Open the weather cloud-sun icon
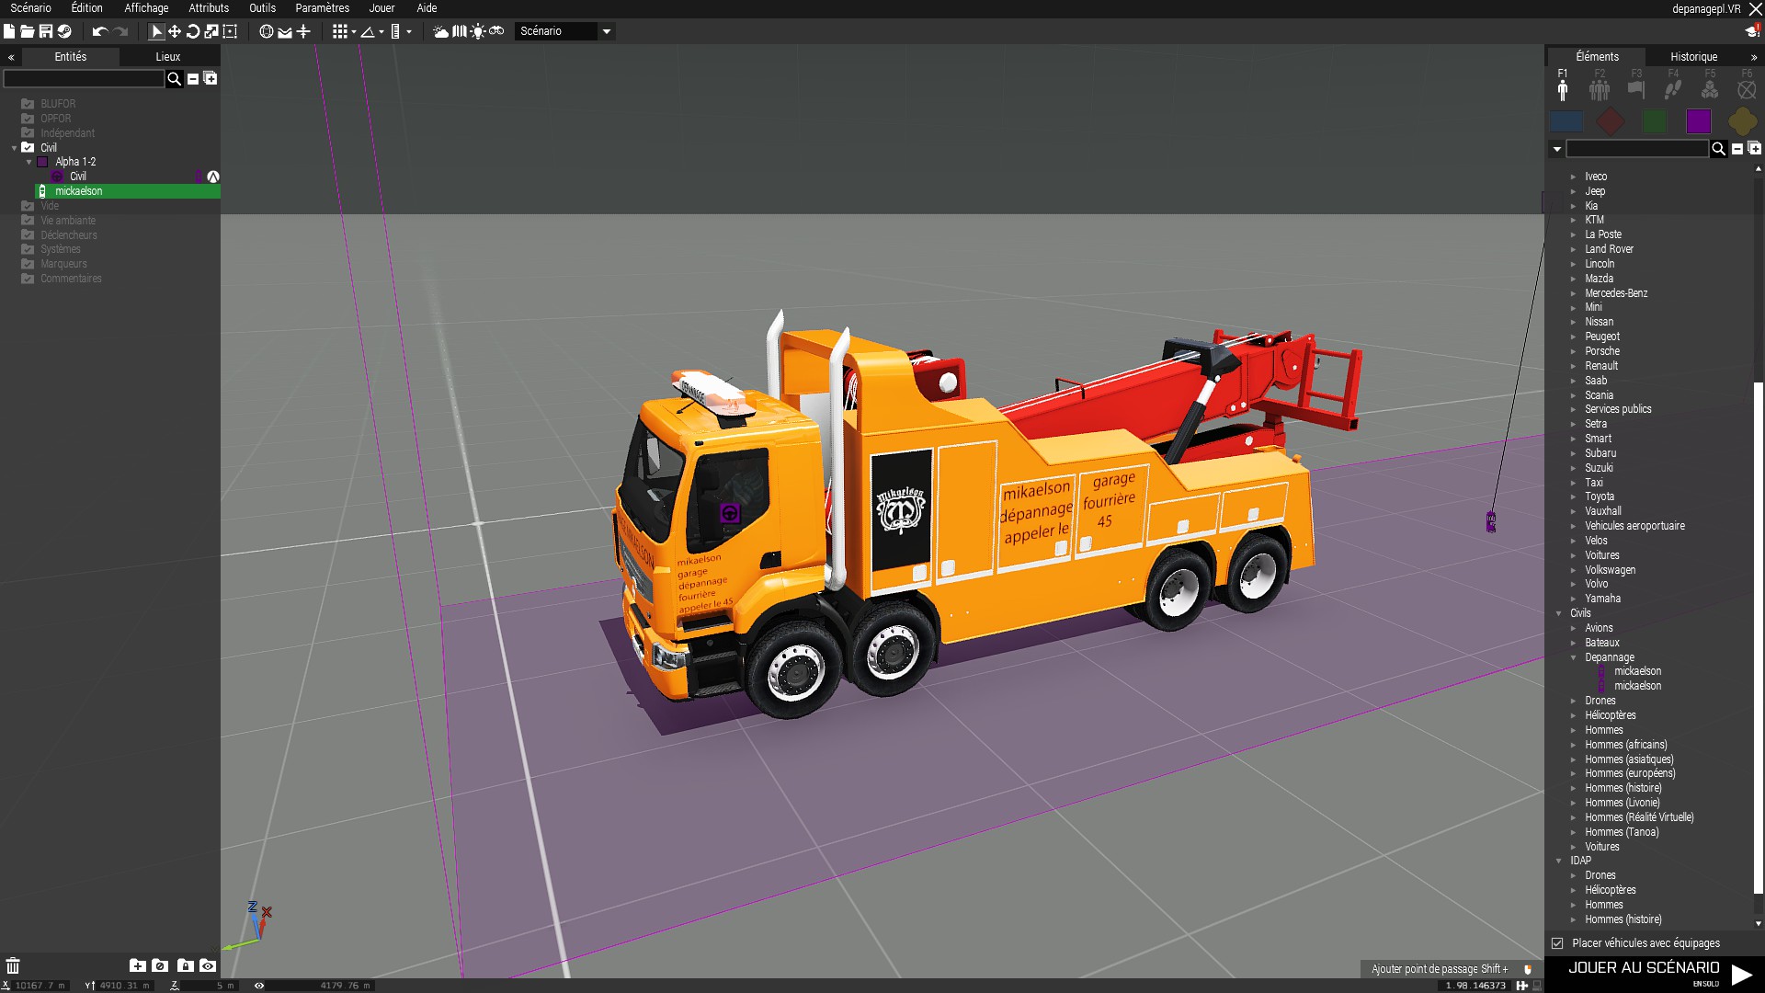The width and height of the screenshot is (1765, 993). pos(440,31)
